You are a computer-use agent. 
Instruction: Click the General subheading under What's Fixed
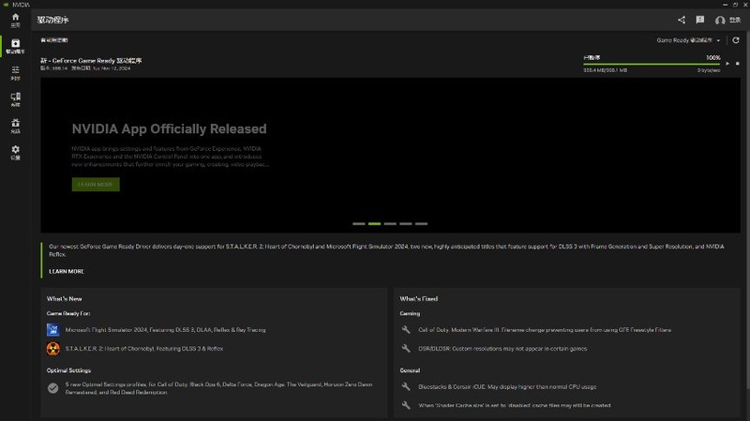pos(410,370)
